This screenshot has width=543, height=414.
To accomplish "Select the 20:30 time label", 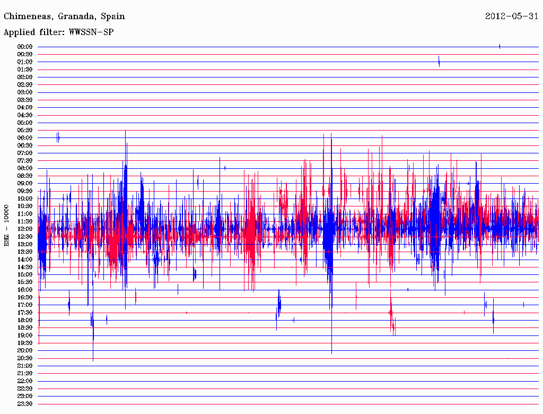I will (24, 358).
